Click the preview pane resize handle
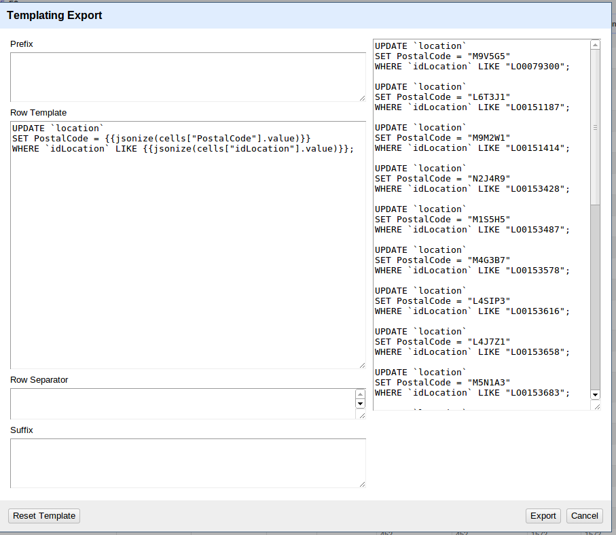The height and width of the screenshot is (535, 616). pos(596,406)
